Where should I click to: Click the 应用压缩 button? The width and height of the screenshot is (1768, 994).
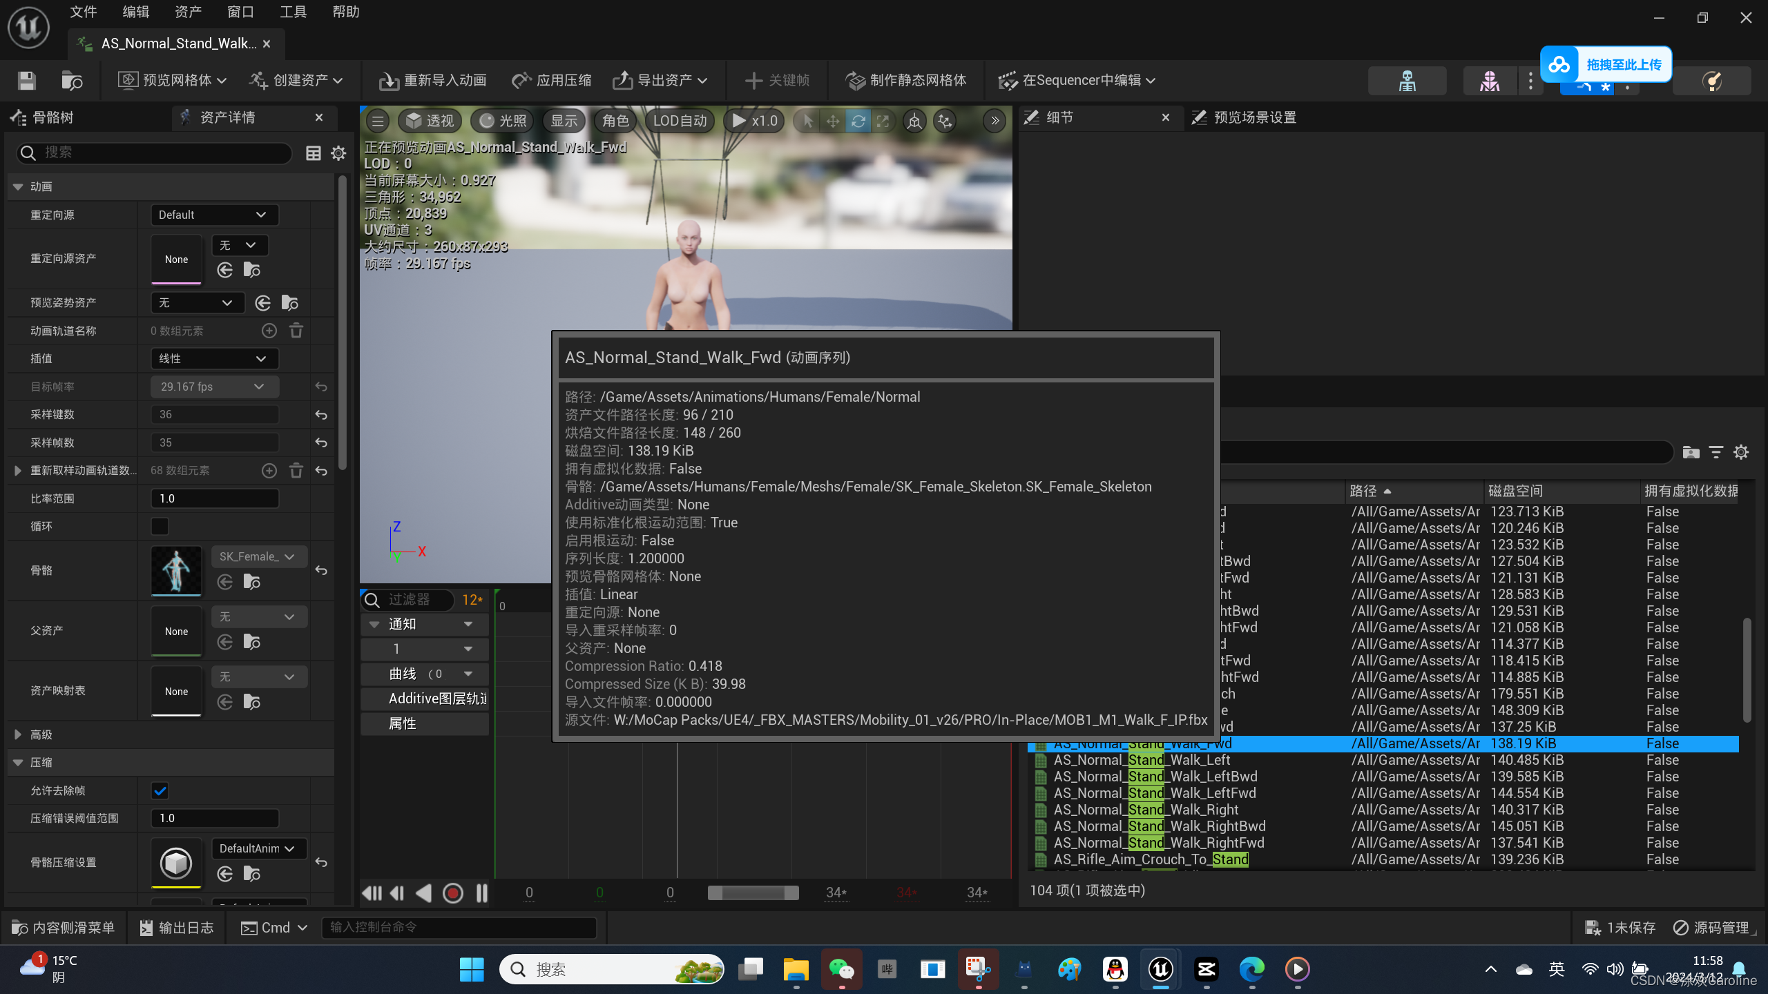click(x=552, y=81)
